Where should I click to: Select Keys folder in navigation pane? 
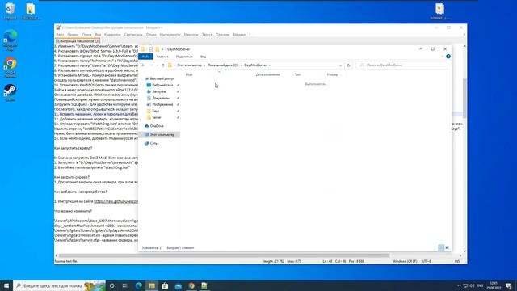[155, 111]
